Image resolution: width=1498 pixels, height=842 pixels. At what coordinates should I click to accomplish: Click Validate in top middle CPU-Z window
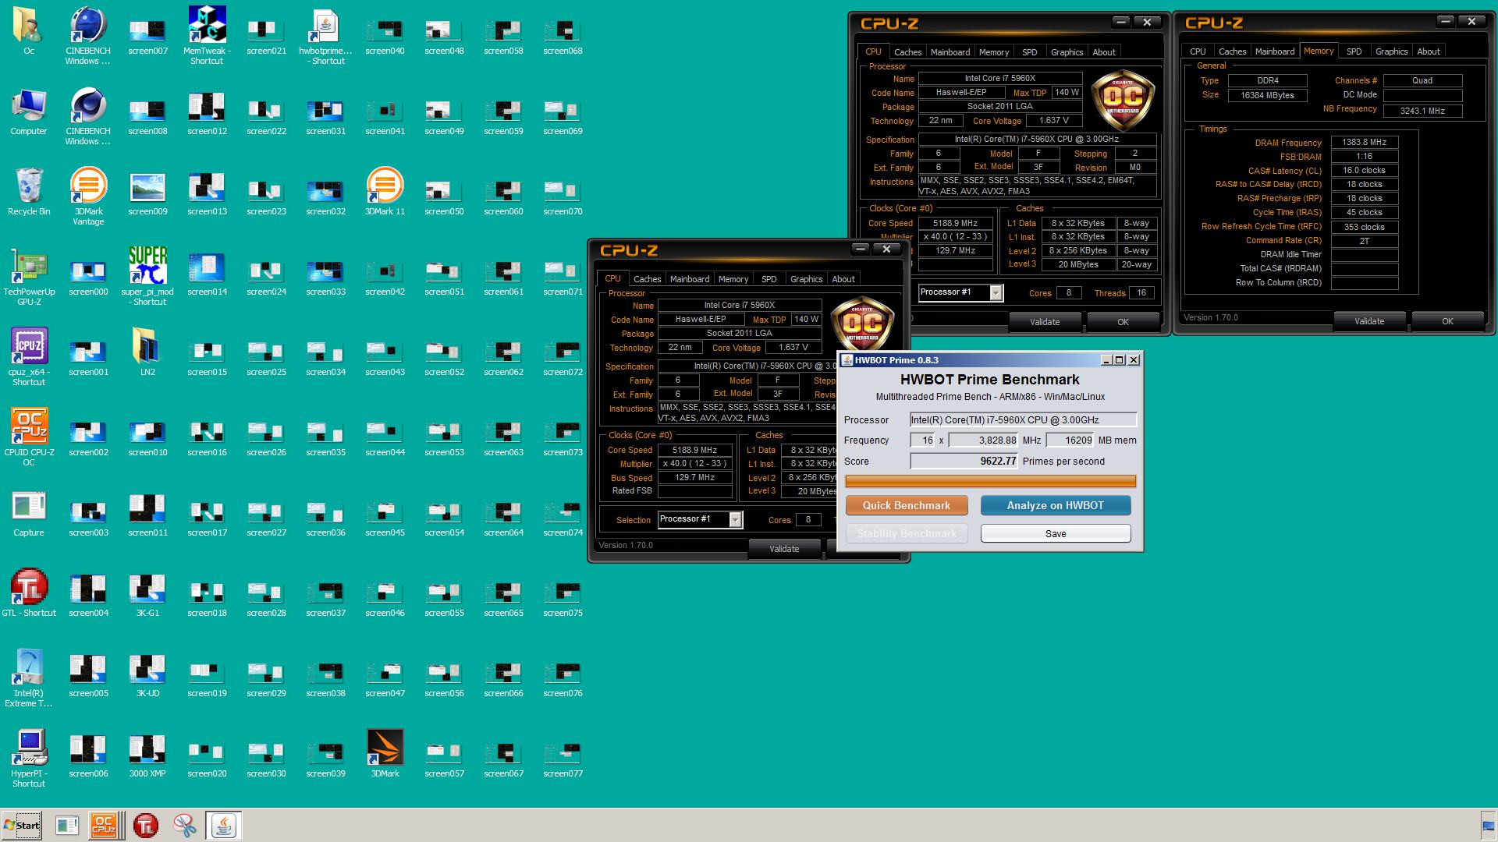[x=1045, y=322]
